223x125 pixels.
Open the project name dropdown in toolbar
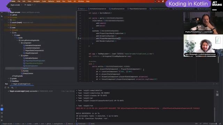(16, 5)
